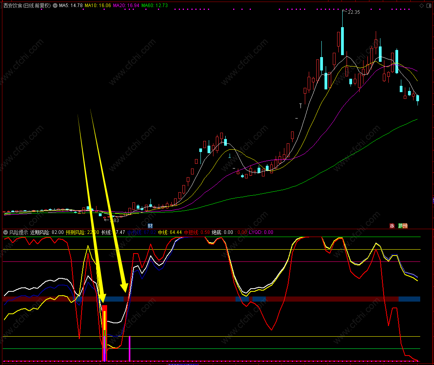Click the 风险提示 indicator name
This screenshot has height=365, width=434.
point(19,232)
